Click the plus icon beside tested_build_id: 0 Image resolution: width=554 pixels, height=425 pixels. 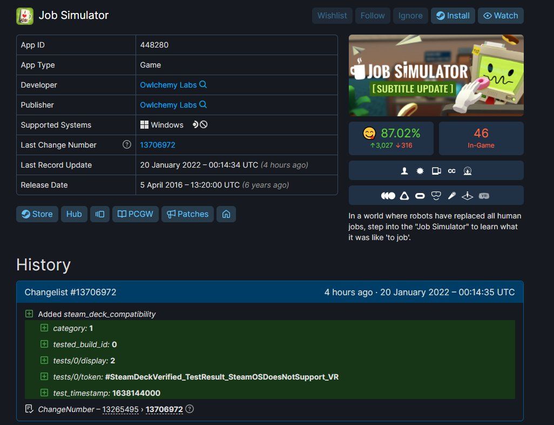coord(44,344)
